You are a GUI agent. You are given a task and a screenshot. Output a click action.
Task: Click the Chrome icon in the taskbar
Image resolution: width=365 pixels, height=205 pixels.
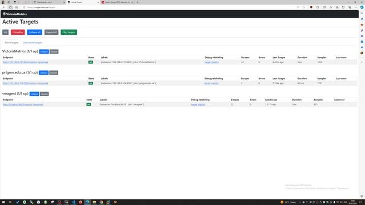[102, 202]
